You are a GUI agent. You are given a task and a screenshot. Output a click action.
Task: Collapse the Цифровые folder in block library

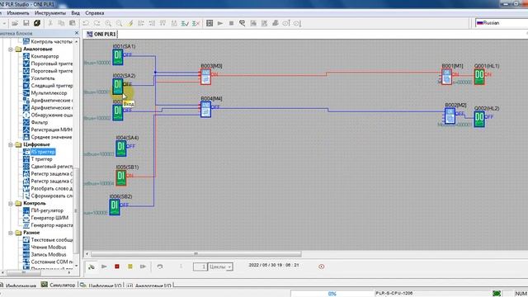click(11, 144)
